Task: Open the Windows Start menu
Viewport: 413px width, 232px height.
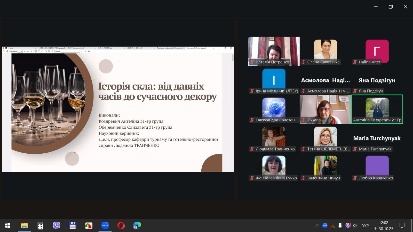Action: pyautogui.click(x=8, y=226)
